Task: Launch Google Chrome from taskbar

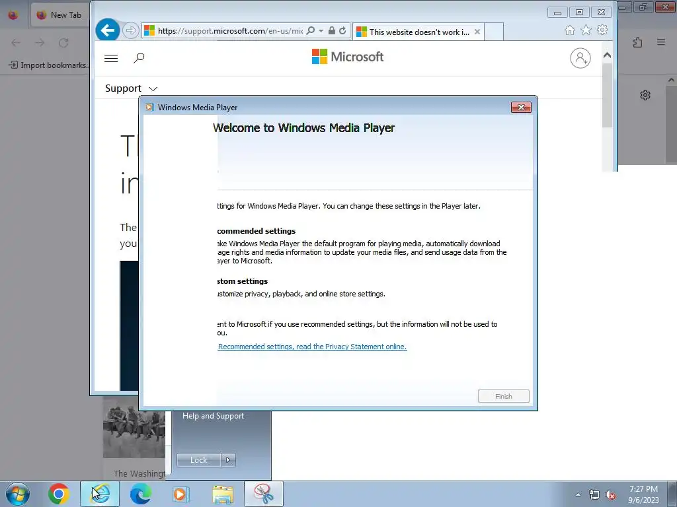Action: click(x=59, y=494)
